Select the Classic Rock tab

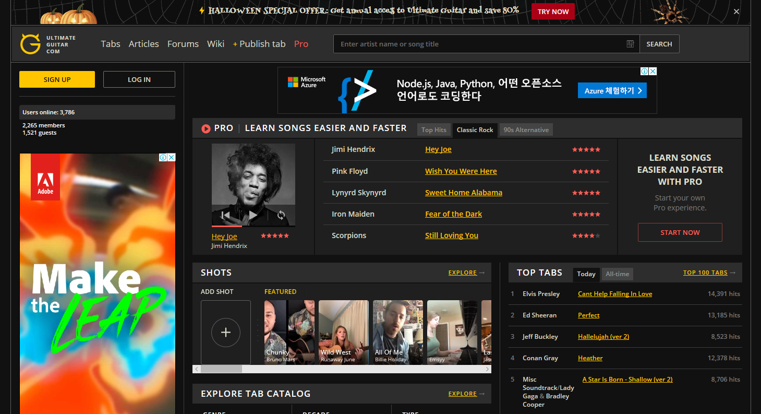(x=475, y=129)
